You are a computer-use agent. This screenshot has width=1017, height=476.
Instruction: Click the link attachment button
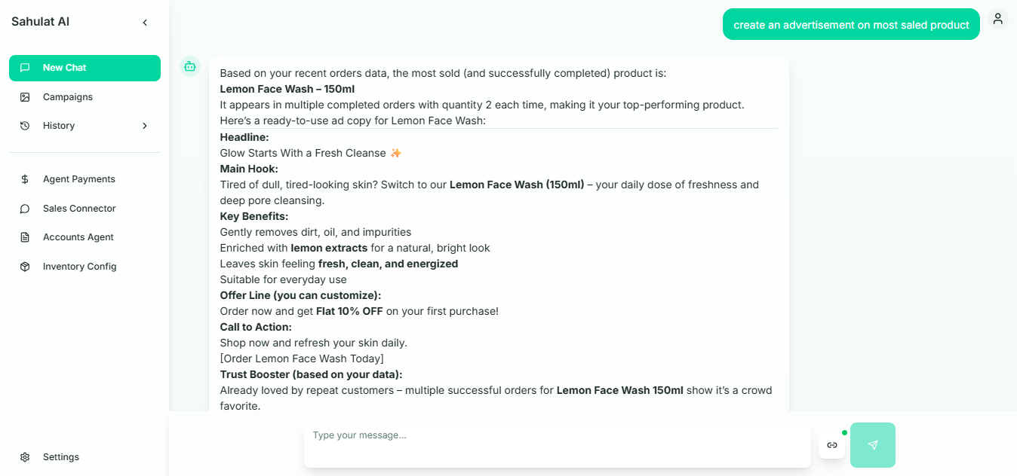[831, 445]
